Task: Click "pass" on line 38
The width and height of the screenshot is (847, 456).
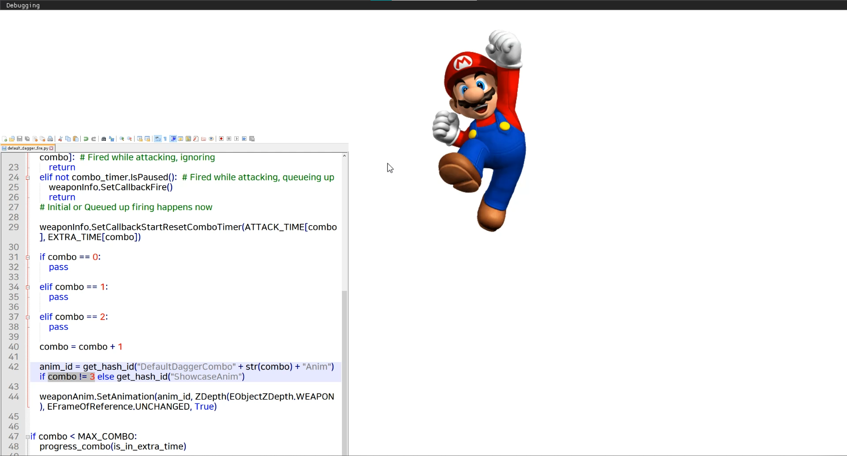Action: 58,327
